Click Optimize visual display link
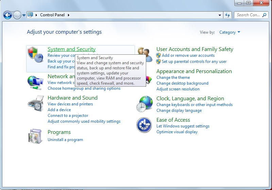 coord(177,132)
